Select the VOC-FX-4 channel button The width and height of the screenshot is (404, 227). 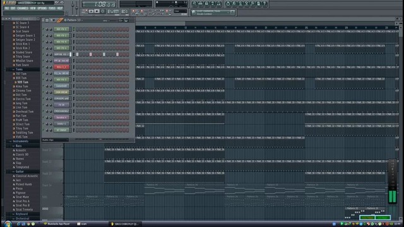coord(62,48)
